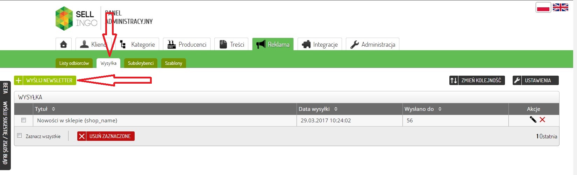This screenshot has width=577, height=175.
Task: Sort by Data wysyłki column arrows
Action: click(x=336, y=109)
